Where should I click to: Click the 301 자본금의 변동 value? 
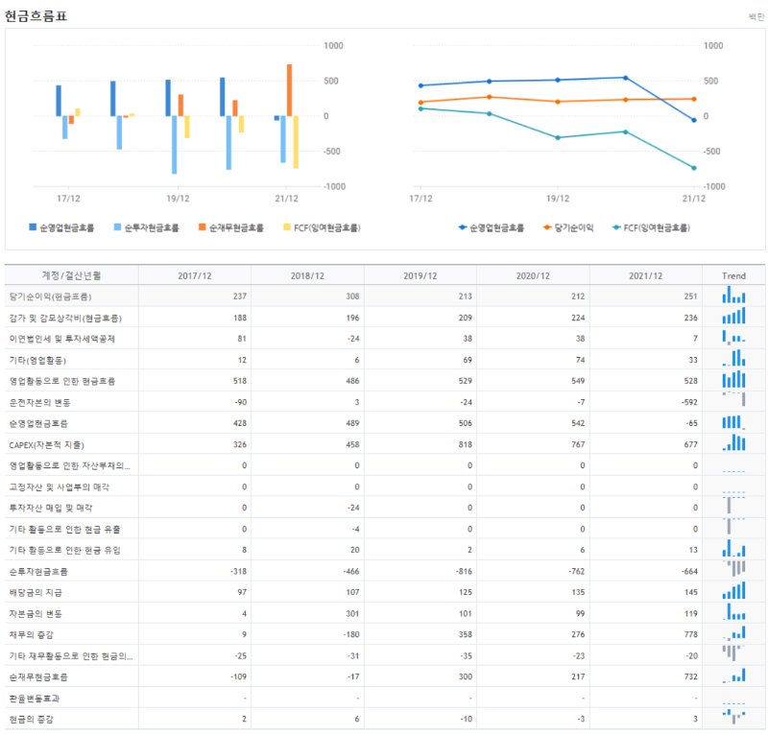[352, 613]
